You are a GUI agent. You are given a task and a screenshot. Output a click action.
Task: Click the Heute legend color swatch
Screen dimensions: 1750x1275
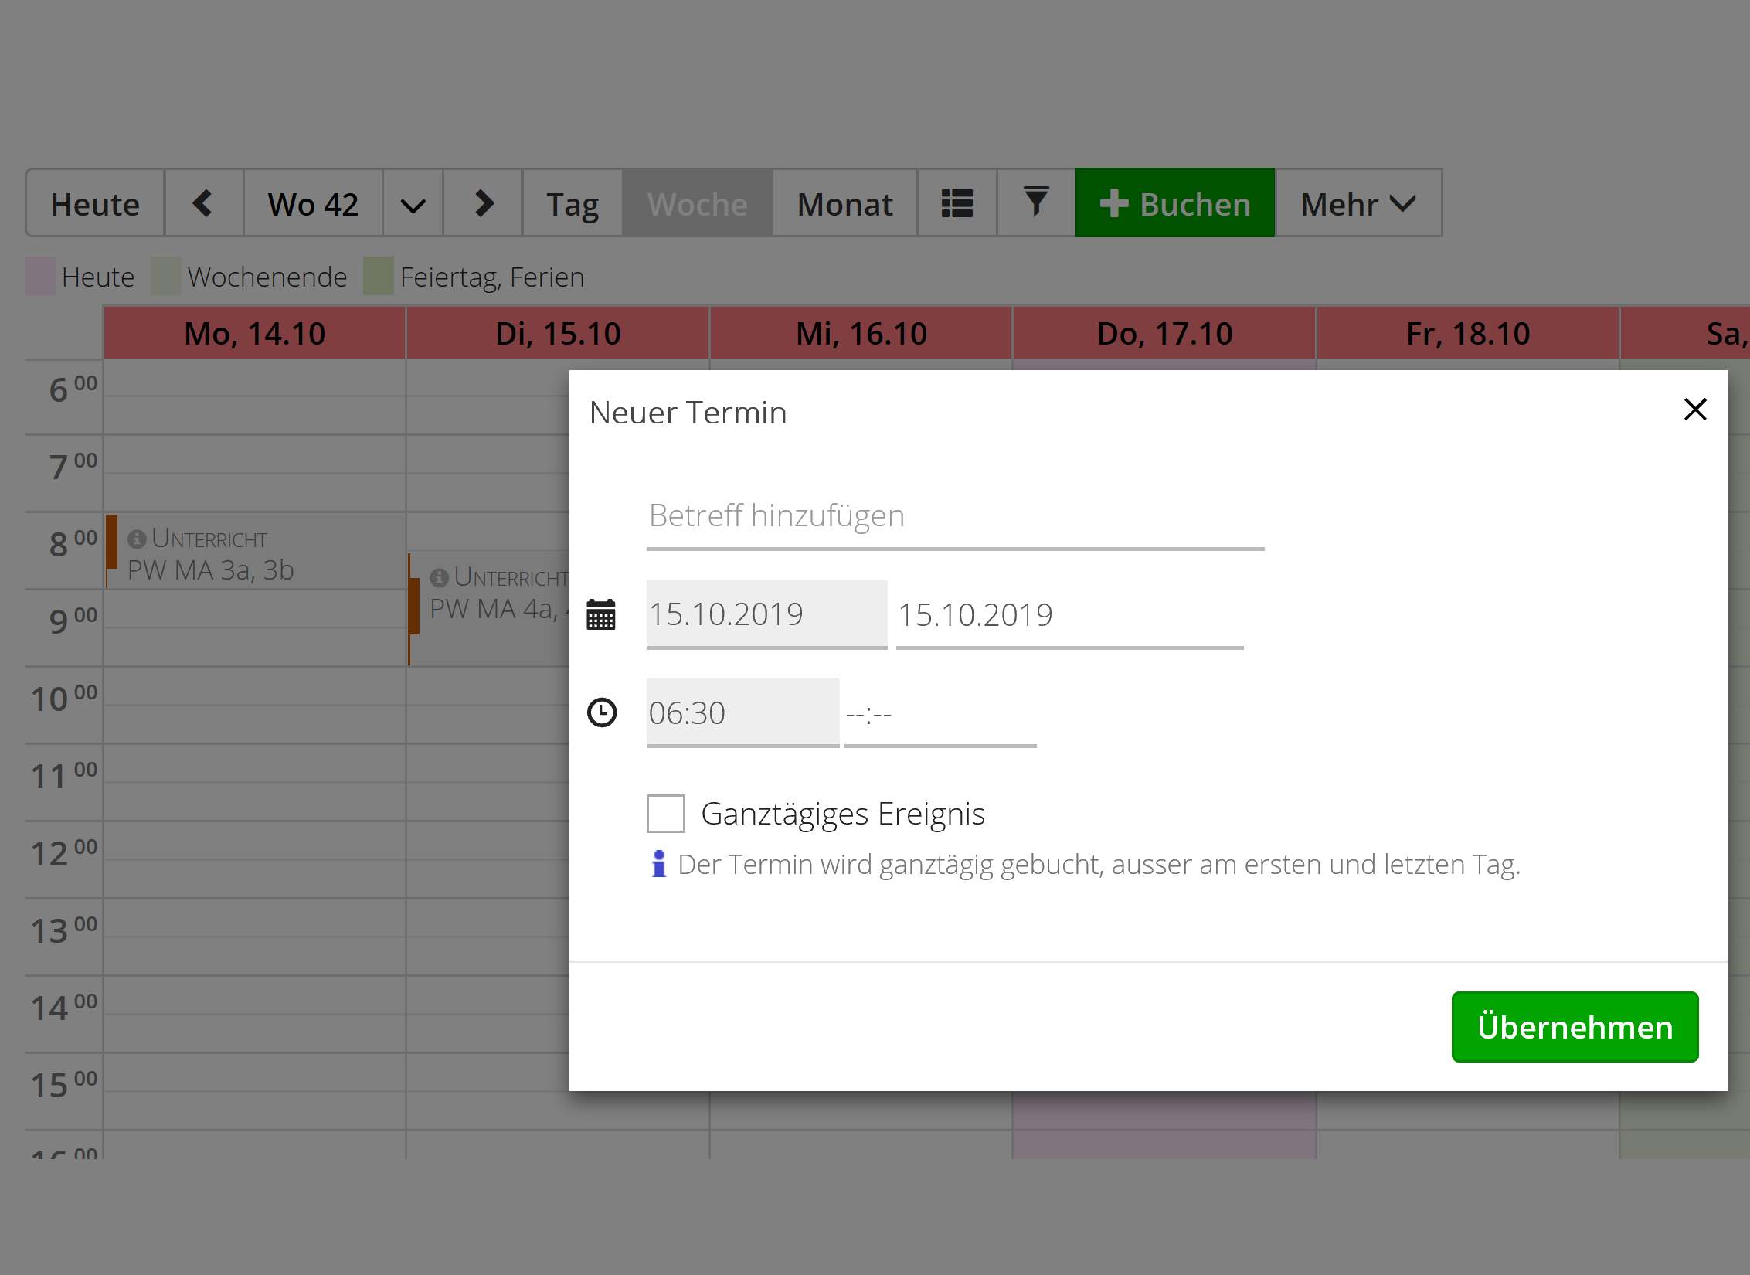40,277
